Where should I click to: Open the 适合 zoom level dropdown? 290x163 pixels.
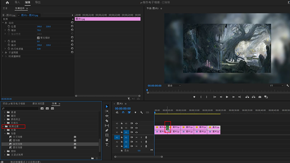(x=174, y=86)
